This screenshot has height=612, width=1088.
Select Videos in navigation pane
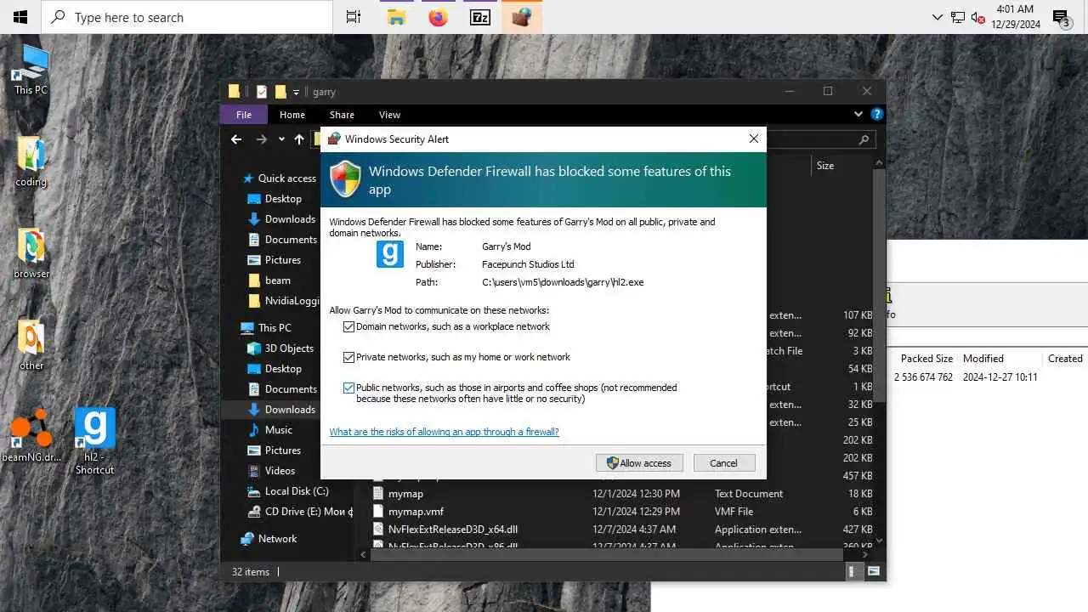pos(280,471)
